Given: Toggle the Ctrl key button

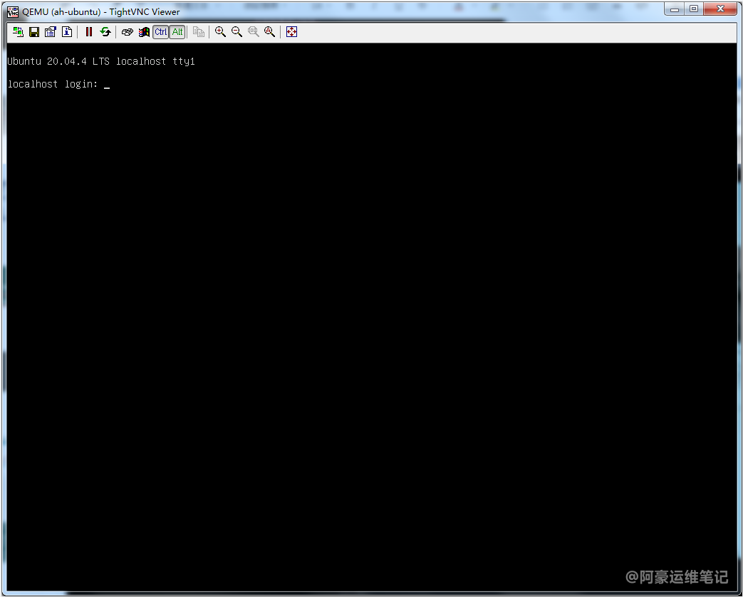Looking at the screenshot, I should (x=161, y=32).
